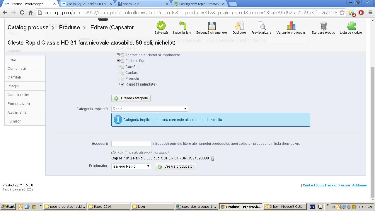Preview product with Previzualizare magnifier icon
375x211 pixels.
pos(261,26)
